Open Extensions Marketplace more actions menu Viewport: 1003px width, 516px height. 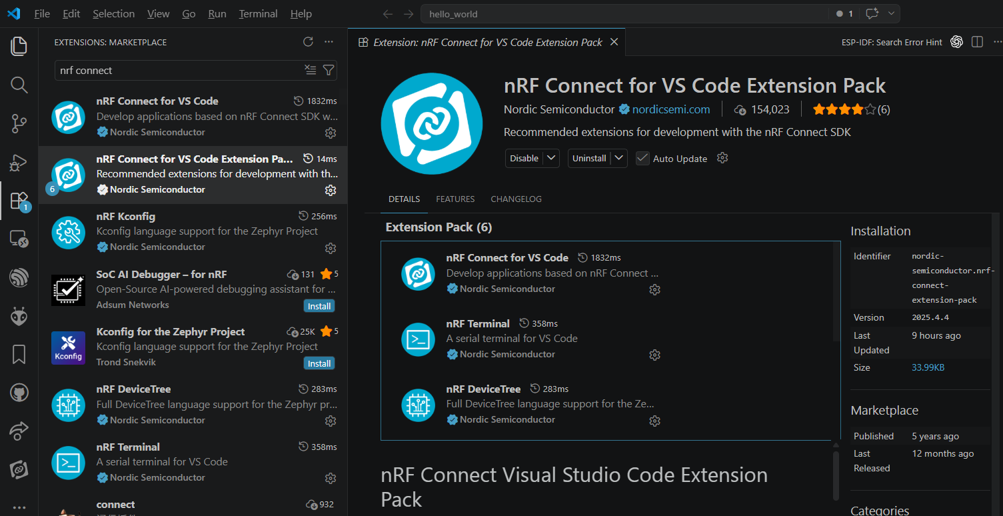[x=329, y=42]
